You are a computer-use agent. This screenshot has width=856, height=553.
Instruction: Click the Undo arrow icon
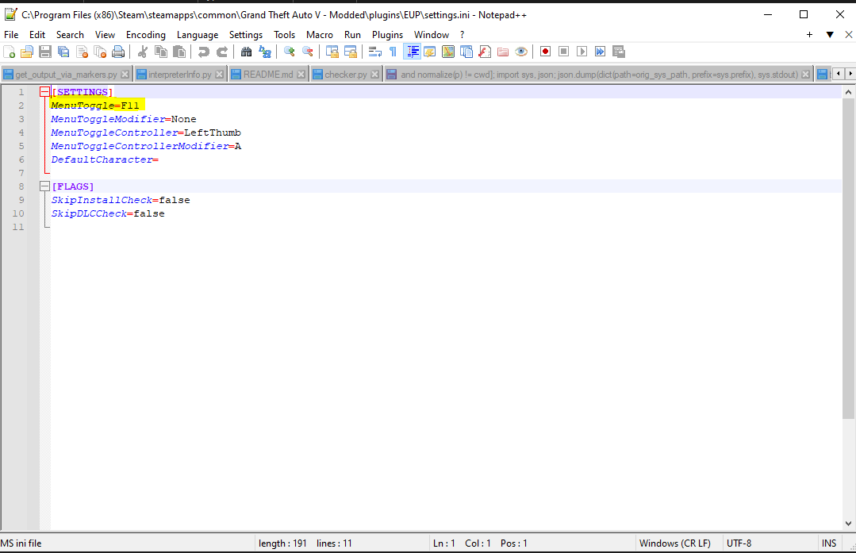click(x=204, y=52)
